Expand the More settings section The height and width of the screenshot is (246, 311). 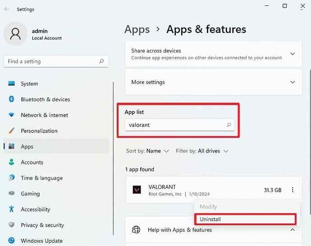[293, 82]
